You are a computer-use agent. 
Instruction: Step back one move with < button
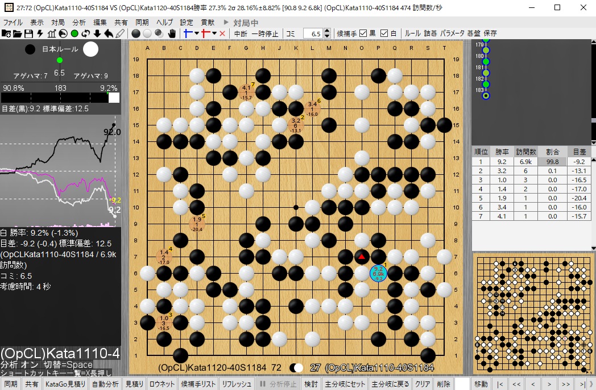(x=533, y=384)
